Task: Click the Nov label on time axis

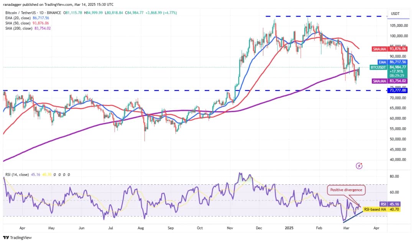Action: 229,228
